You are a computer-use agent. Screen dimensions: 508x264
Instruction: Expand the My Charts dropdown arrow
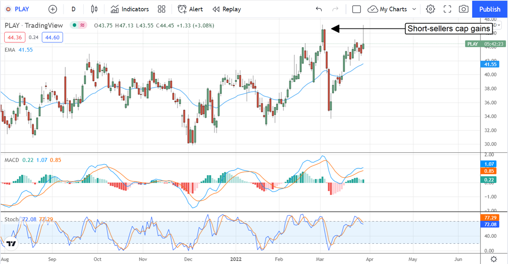tap(414, 9)
